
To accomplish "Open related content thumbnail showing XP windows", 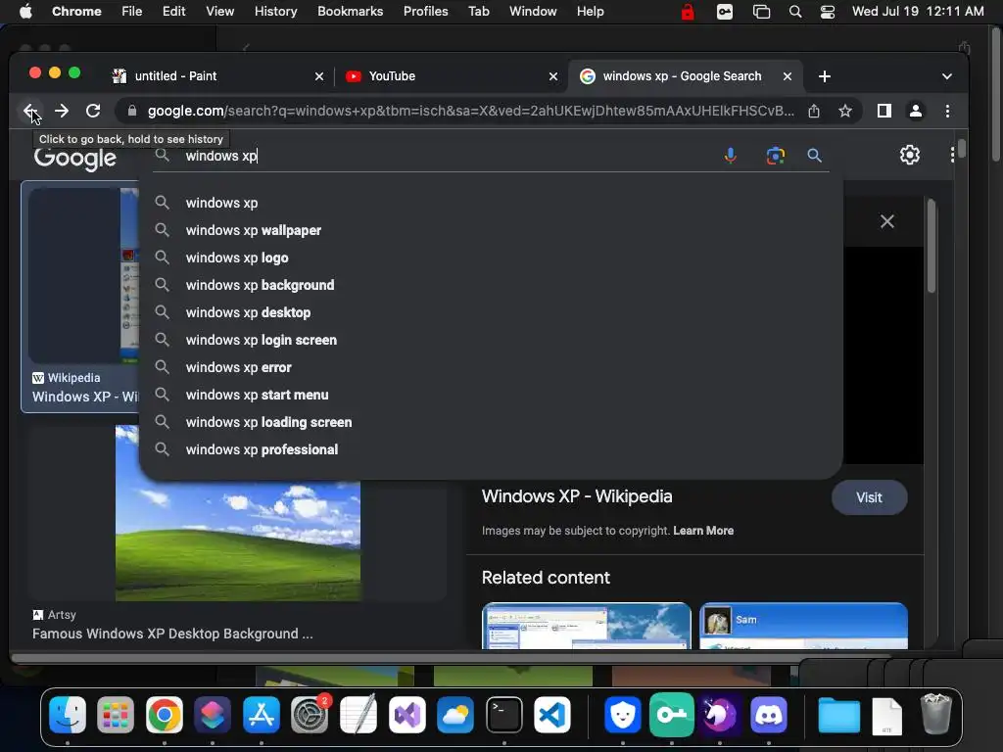I will tap(586, 626).
